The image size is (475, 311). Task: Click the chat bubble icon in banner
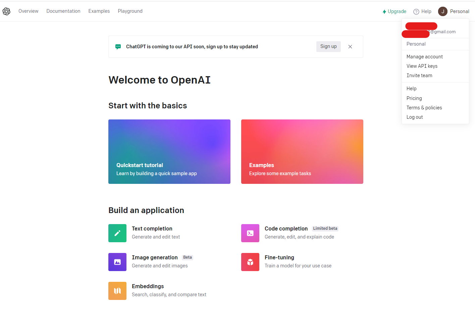(118, 47)
